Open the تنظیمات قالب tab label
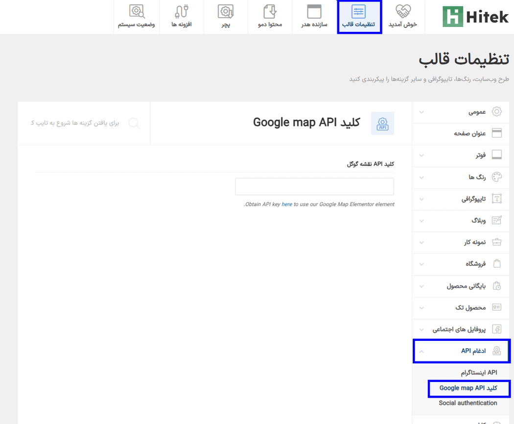This screenshot has height=424, width=514. tap(359, 24)
